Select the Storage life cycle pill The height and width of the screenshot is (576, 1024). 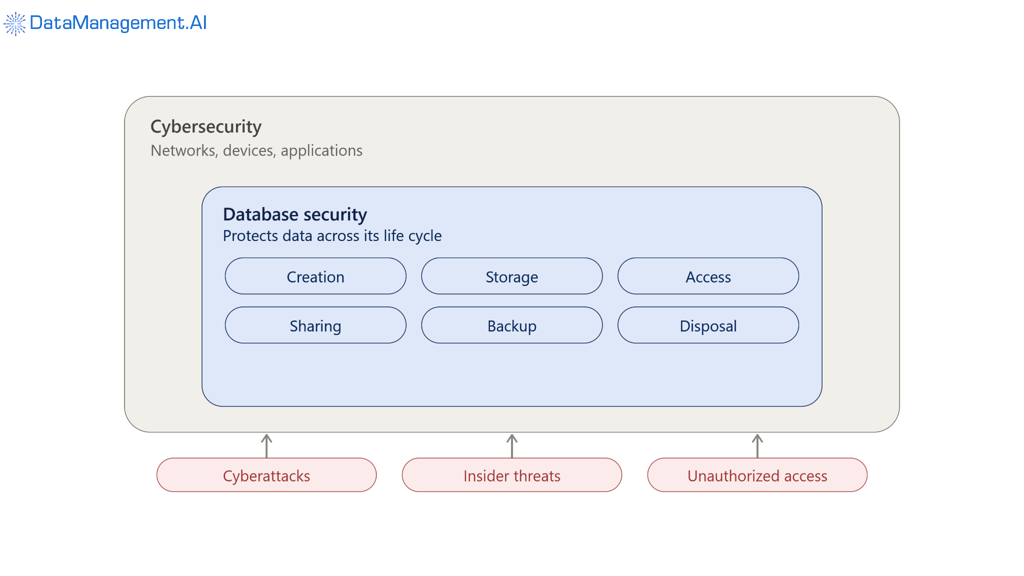512,276
